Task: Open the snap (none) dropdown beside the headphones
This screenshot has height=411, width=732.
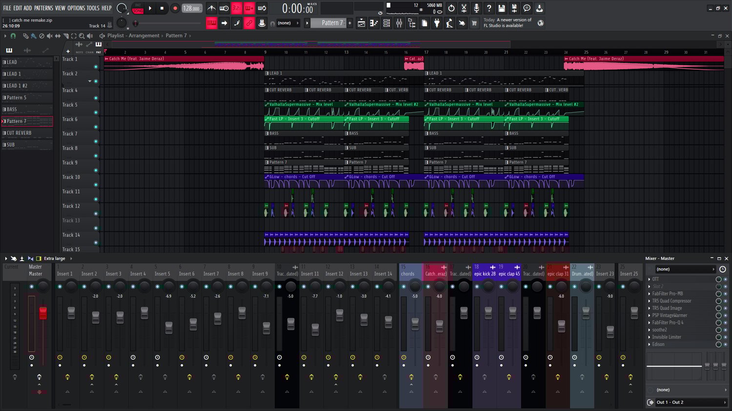Action: pyautogui.click(x=288, y=23)
